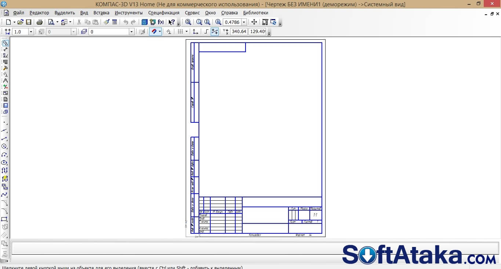Screen dimensions: 501x269
Task: Click inside the zoom scale value field
Action: coord(232,22)
